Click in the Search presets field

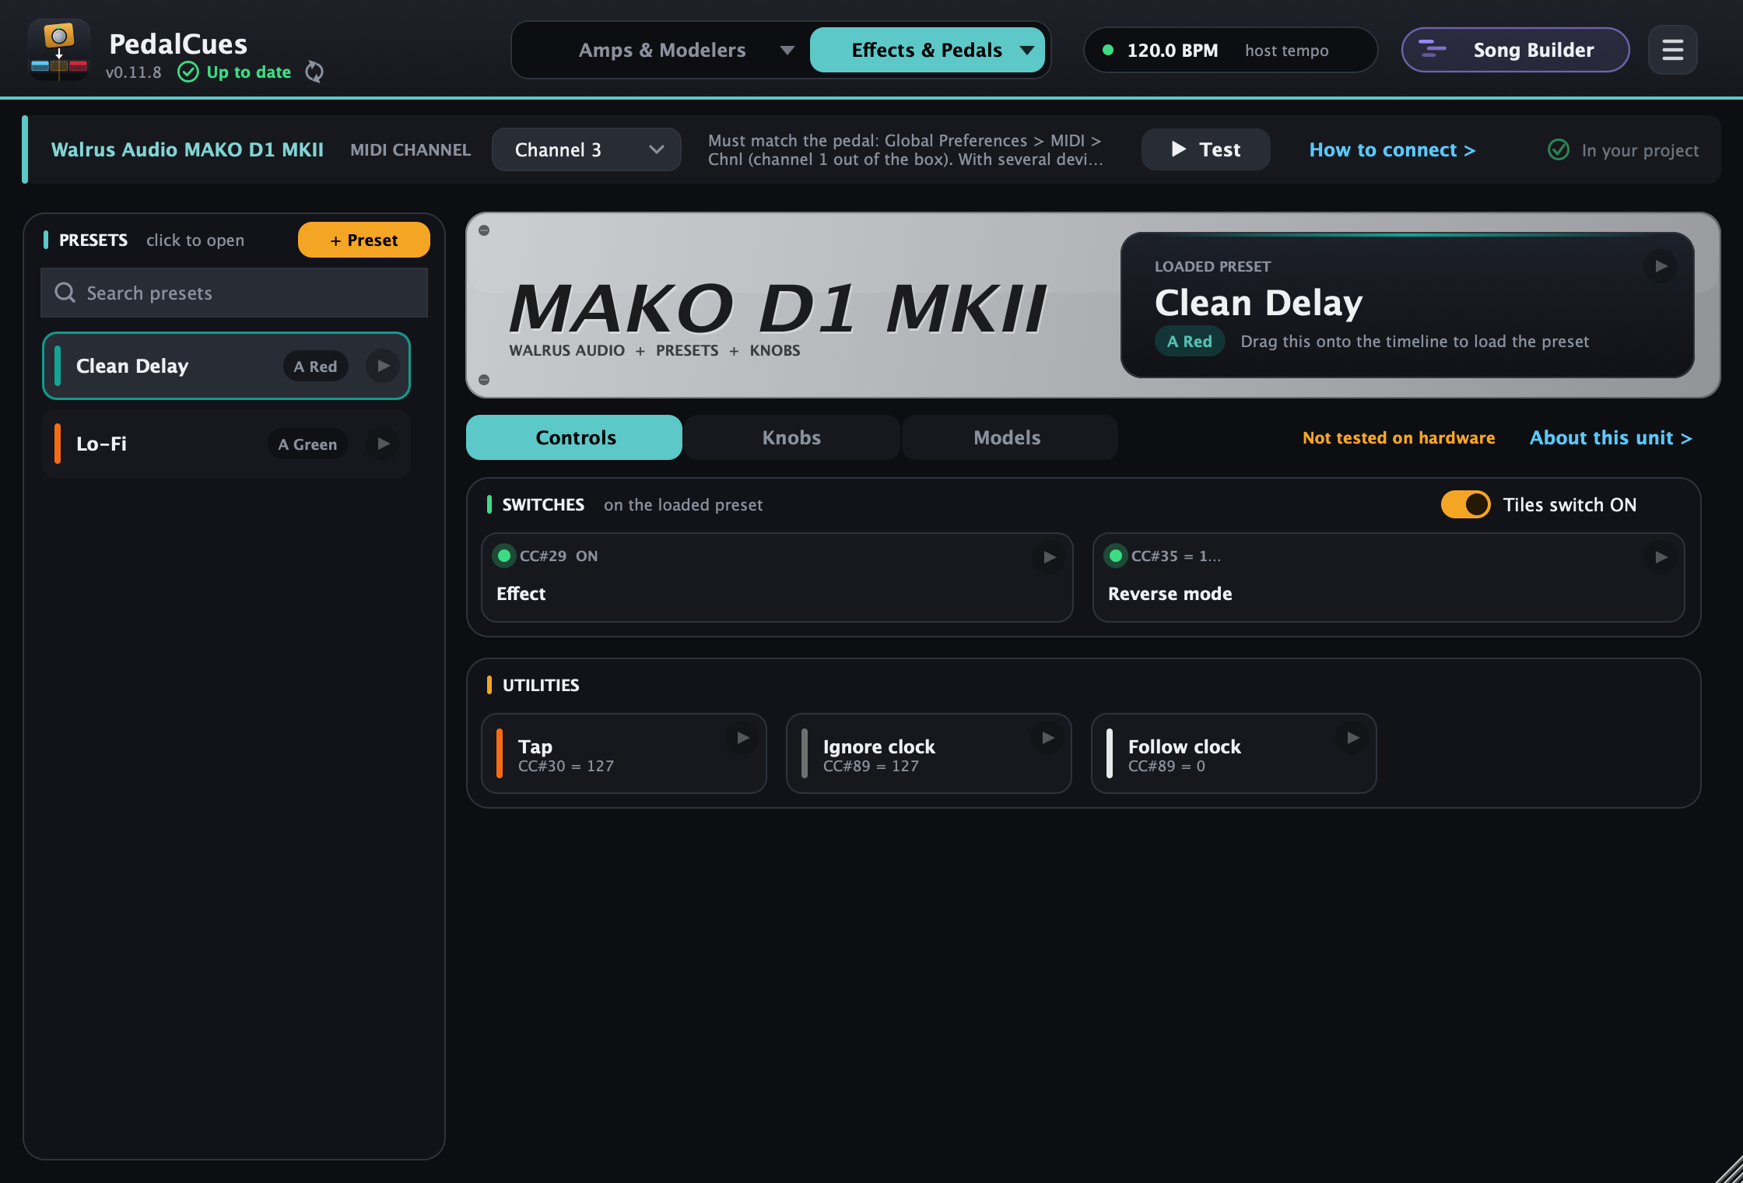pyautogui.click(x=234, y=293)
